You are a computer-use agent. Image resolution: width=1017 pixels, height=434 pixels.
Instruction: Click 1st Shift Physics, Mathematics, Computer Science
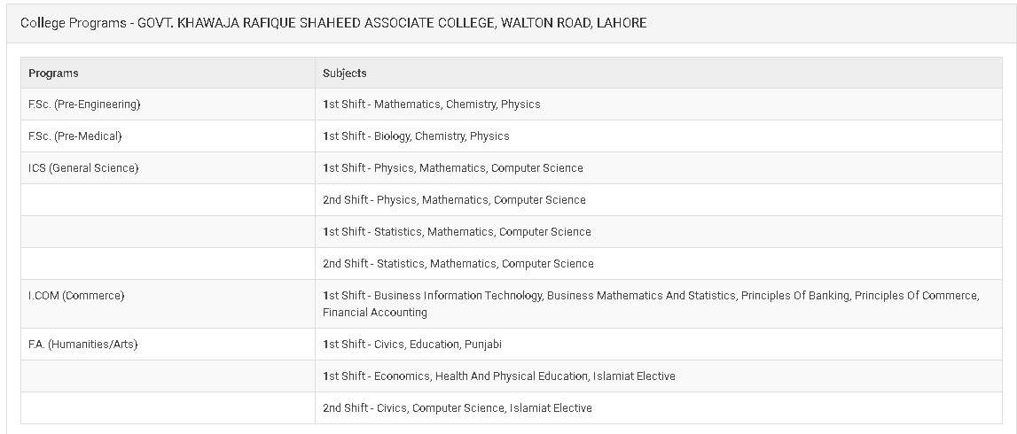click(x=658, y=167)
